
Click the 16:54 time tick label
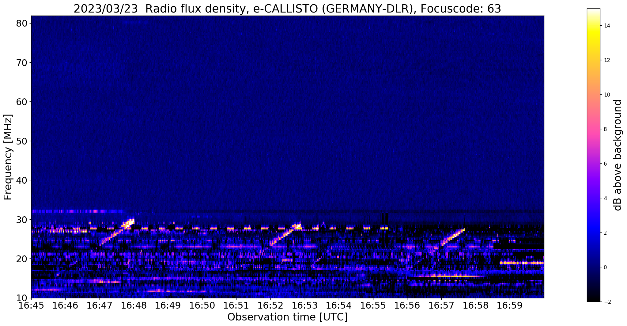(339, 306)
